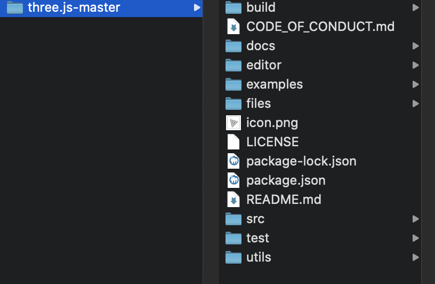Select the README.md markdown file icon
Viewport: 435px width, 284px height.
233,200
